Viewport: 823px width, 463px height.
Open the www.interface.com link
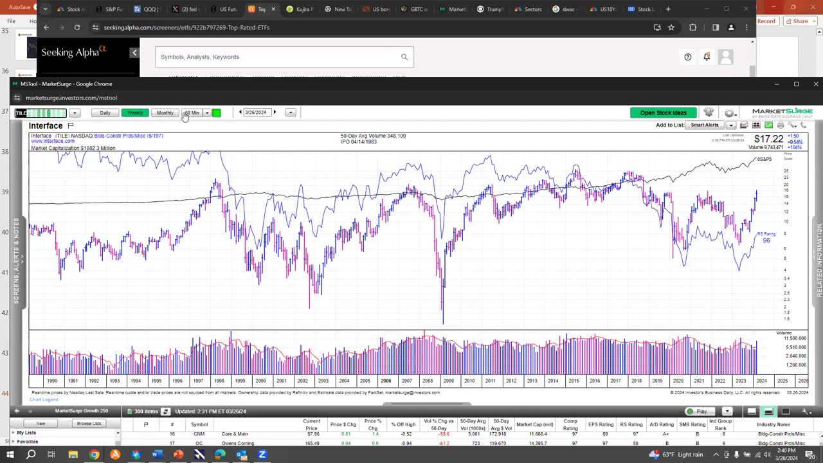[53, 141]
